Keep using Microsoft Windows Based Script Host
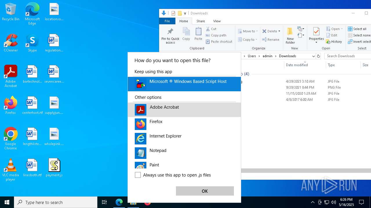The width and height of the screenshot is (371, 208). pos(184,84)
